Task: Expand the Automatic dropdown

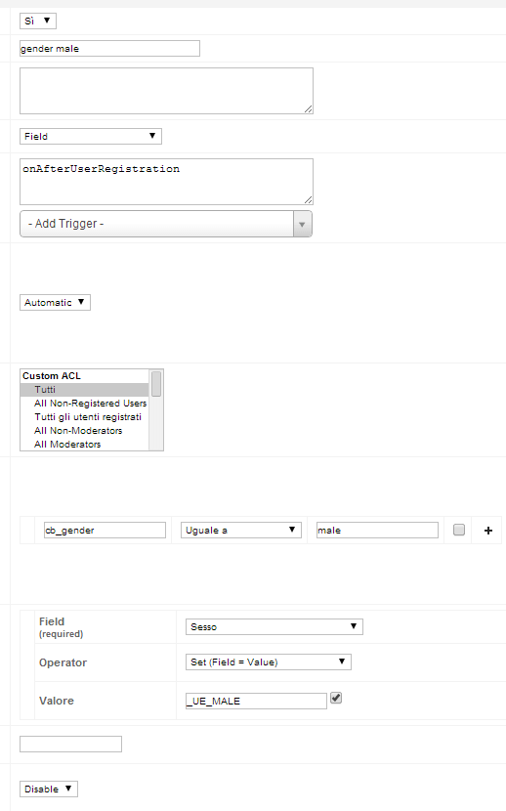Action: (x=55, y=302)
